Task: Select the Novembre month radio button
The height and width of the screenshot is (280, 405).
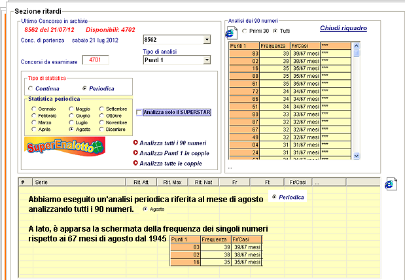Action: 101,122
